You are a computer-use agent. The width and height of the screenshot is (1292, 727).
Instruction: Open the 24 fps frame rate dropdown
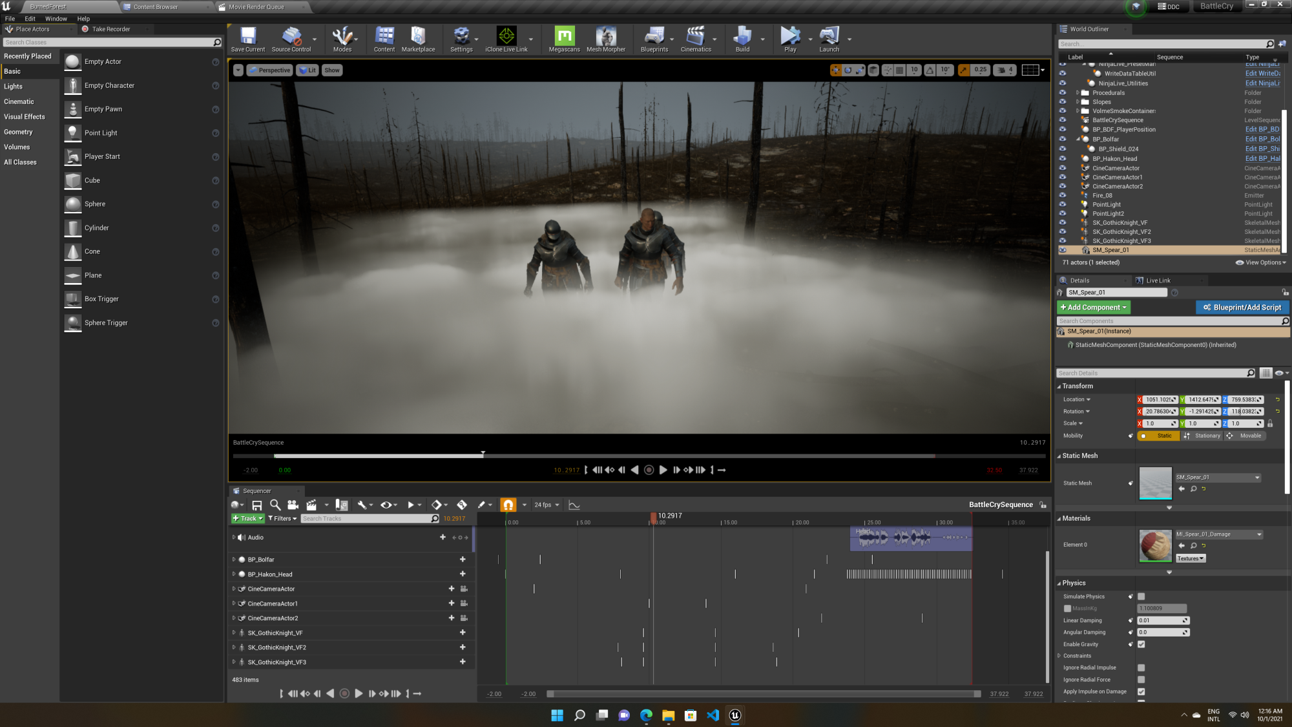click(547, 505)
